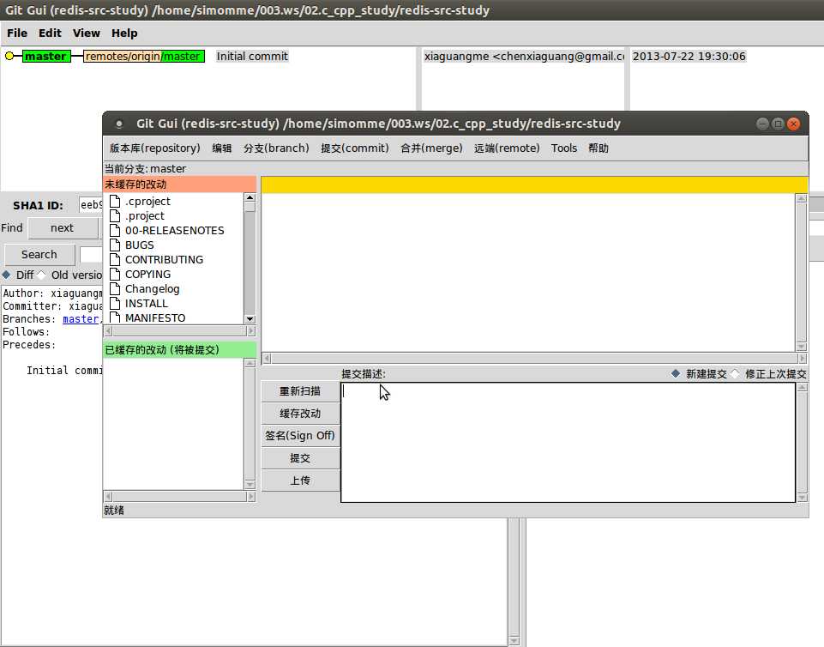Click remotes/origin/master label in gitk

pyautogui.click(x=144, y=57)
